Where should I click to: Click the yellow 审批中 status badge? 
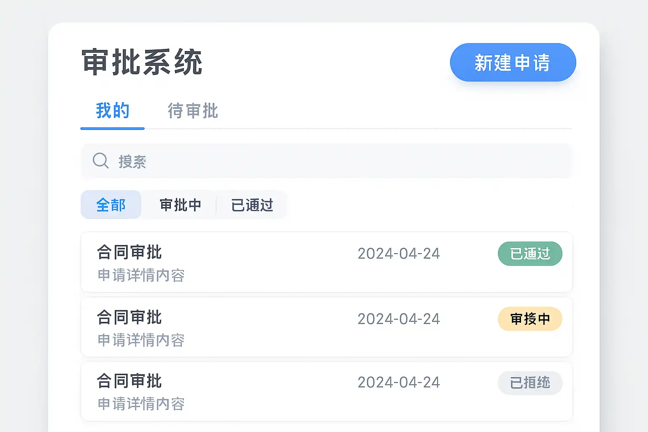pyautogui.click(x=530, y=319)
